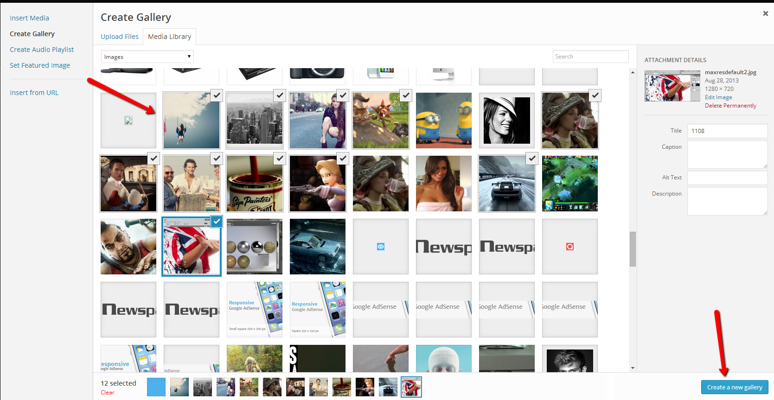
Task: Click the broken image placeholder thumbnail
Action: (128, 121)
